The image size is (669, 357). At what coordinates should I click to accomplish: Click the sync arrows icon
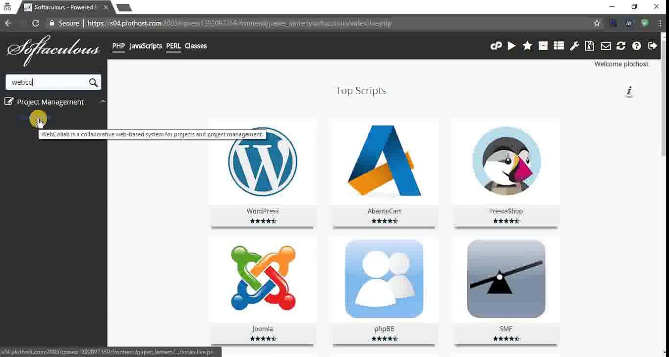621,46
